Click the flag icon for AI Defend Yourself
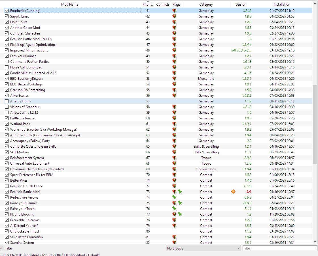The image size is (318, 256). 174,226
